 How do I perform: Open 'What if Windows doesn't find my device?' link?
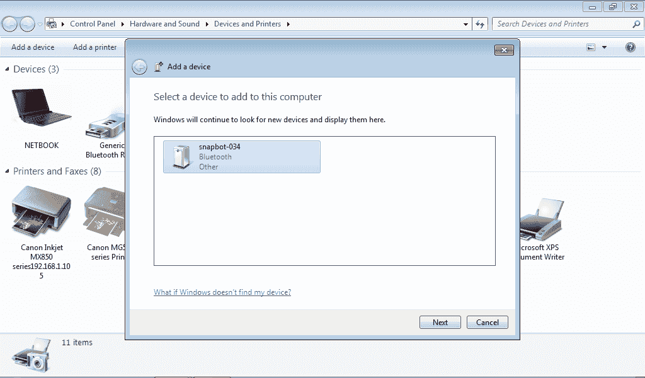222,292
